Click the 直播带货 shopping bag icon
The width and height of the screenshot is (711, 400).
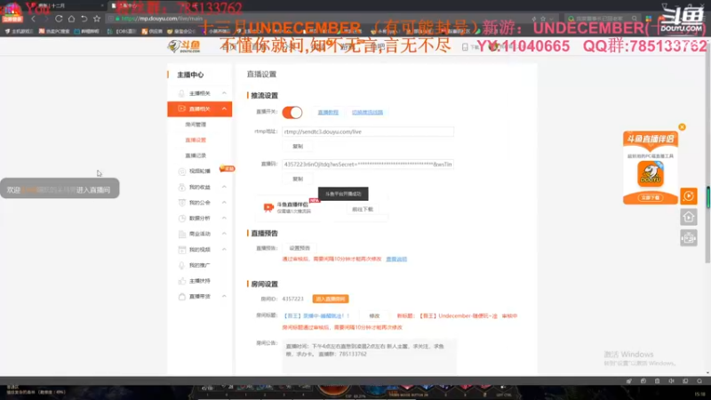(182, 297)
